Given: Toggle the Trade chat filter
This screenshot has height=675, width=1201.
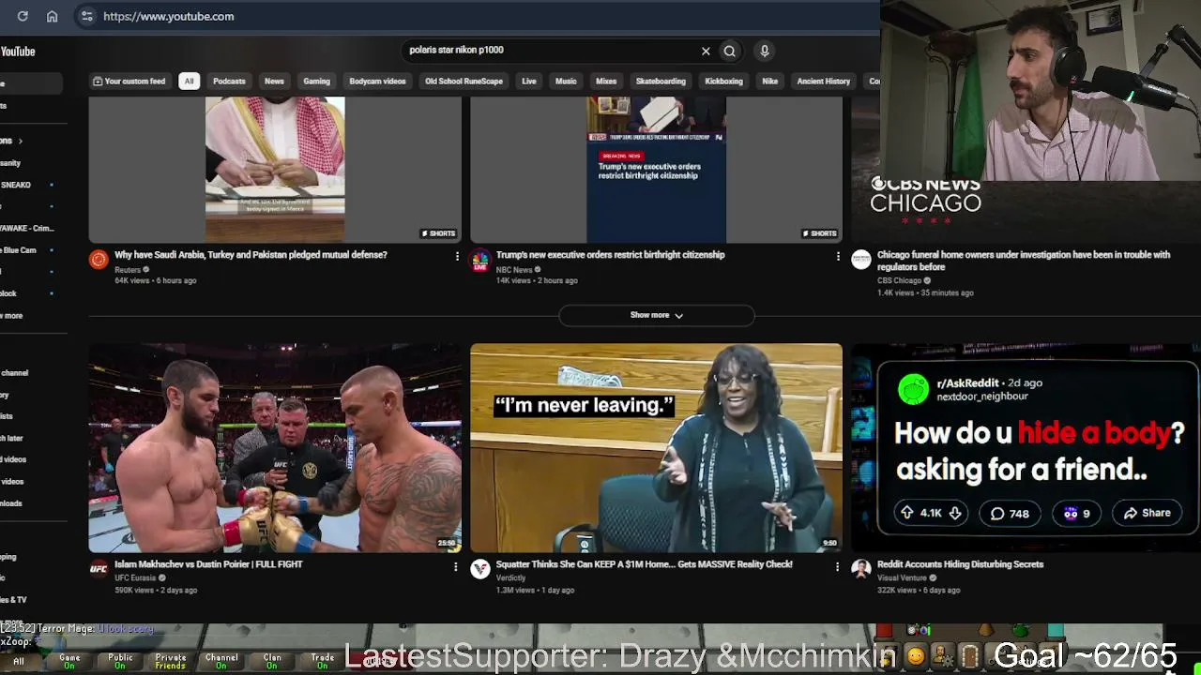Looking at the screenshot, I should [323, 661].
